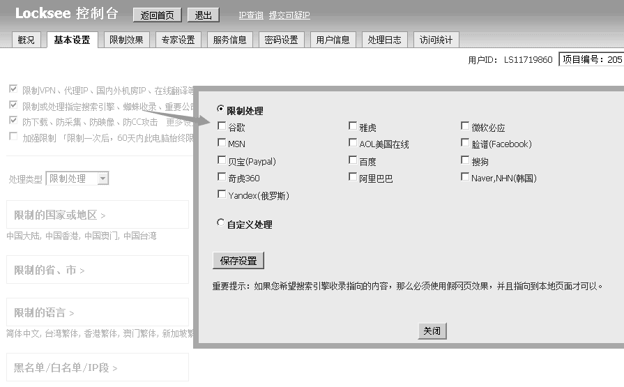Image resolution: width=624 pixels, height=387 pixels.
Task: Open the 限制效果 tab
Action: (x=127, y=40)
